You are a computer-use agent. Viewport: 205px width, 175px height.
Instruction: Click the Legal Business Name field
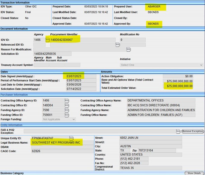pyautogui.click(x=57, y=143)
